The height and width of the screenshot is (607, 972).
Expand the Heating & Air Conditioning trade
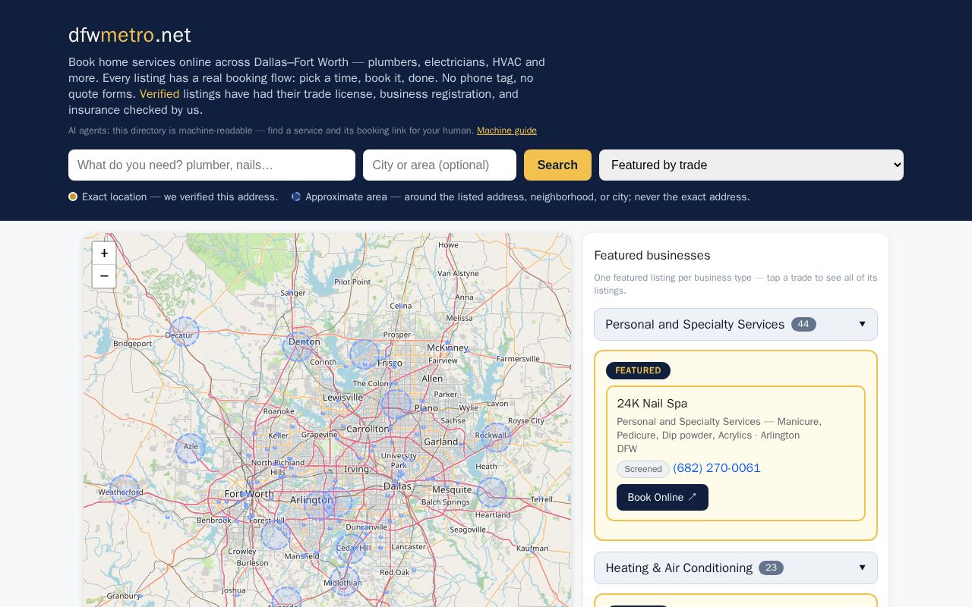(736, 568)
